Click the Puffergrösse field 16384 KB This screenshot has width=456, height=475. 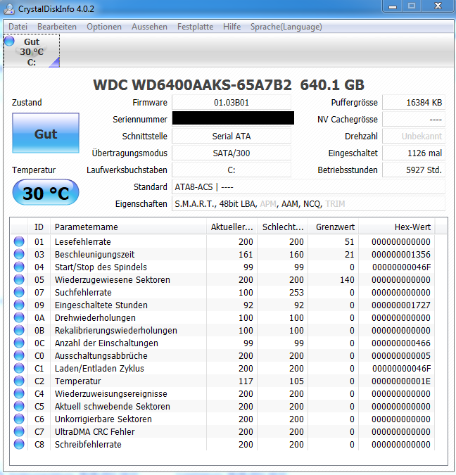click(x=414, y=103)
